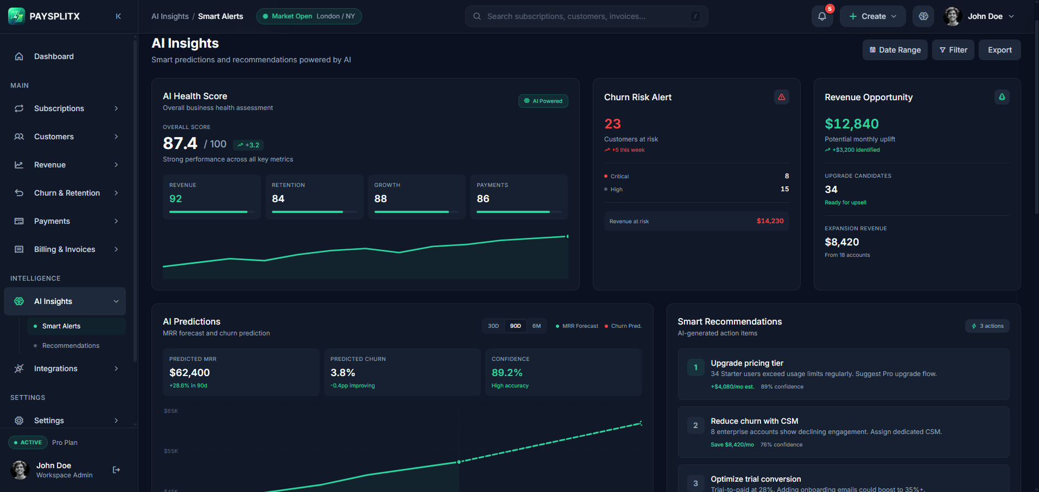Select the 30D range toggle
This screenshot has height=492, width=1039.
click(493, 326)
